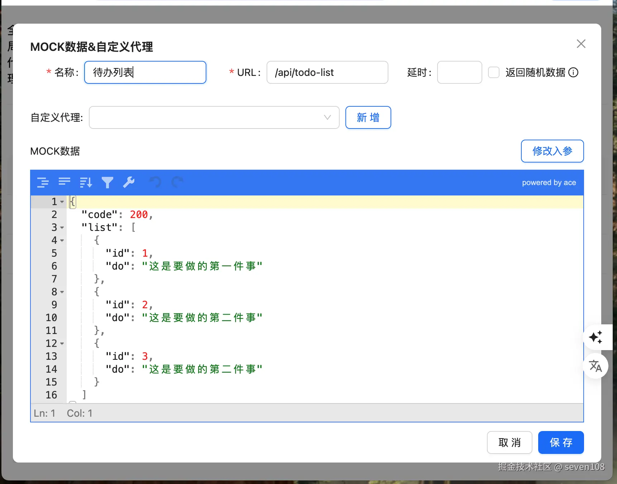Viewport: 617px width, 484px height.
Task: Follow the powered by ace link
Action: pos(549,183)
